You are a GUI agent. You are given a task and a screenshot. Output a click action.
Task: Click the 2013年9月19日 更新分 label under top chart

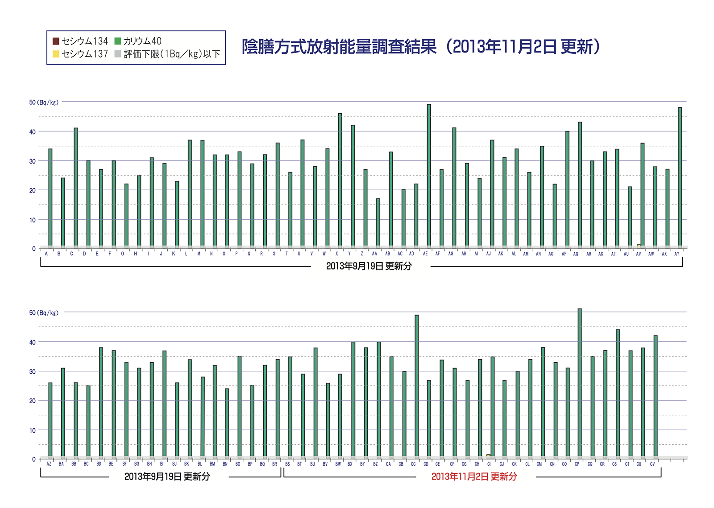pos(369,266)
